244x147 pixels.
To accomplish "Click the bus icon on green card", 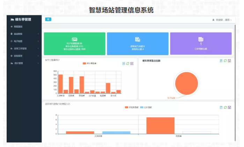I will coord(75,39).
